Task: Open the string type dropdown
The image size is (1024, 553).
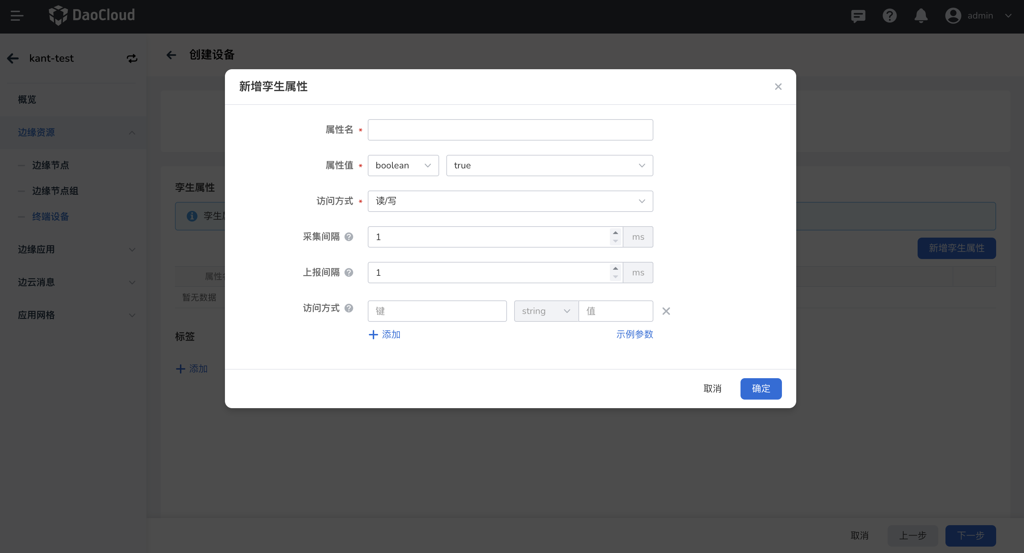Action: [x=546, y=311]
